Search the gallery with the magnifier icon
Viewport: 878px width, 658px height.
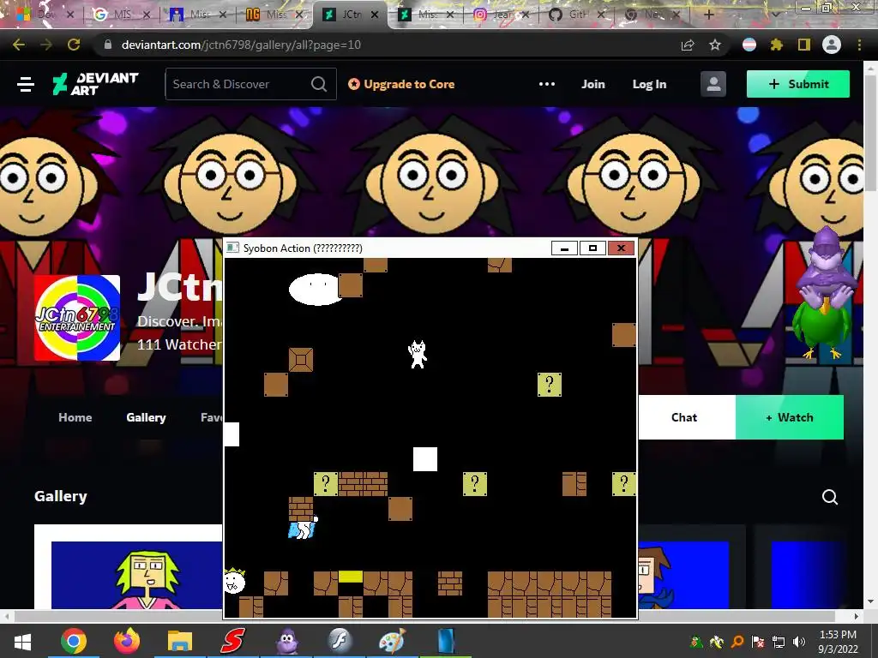click(x=830, y=497)
